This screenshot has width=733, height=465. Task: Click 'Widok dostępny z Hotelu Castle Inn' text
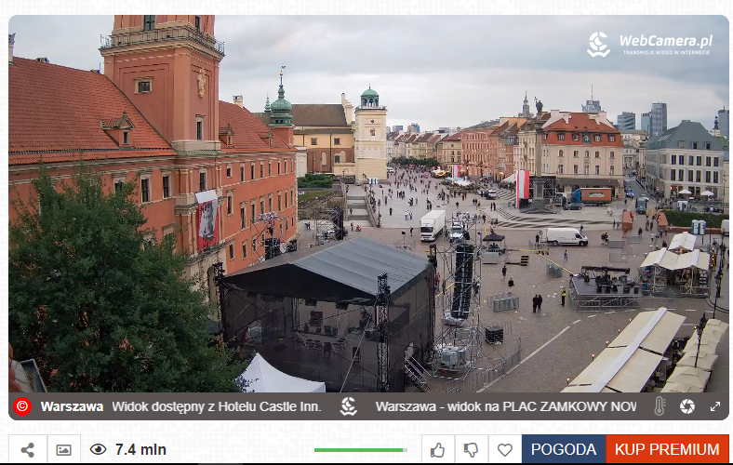pos(217,406)
